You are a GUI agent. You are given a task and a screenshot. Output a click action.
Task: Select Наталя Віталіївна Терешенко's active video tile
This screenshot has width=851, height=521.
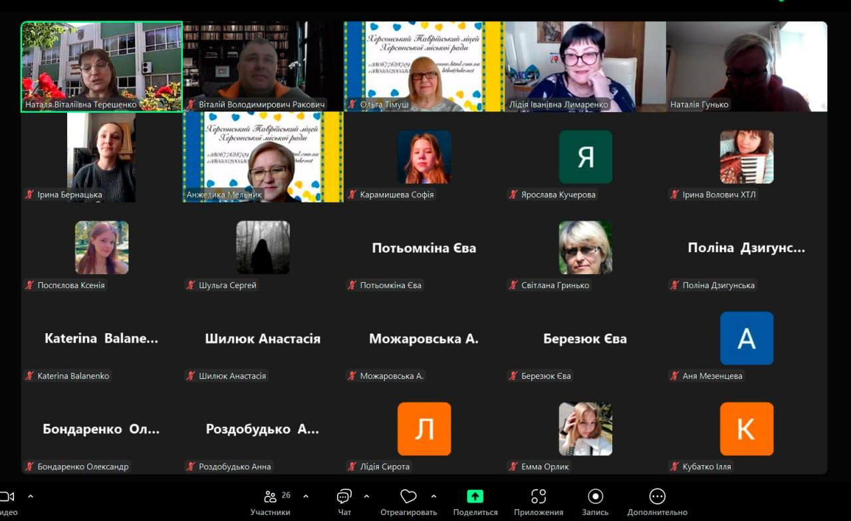point(102,66)
